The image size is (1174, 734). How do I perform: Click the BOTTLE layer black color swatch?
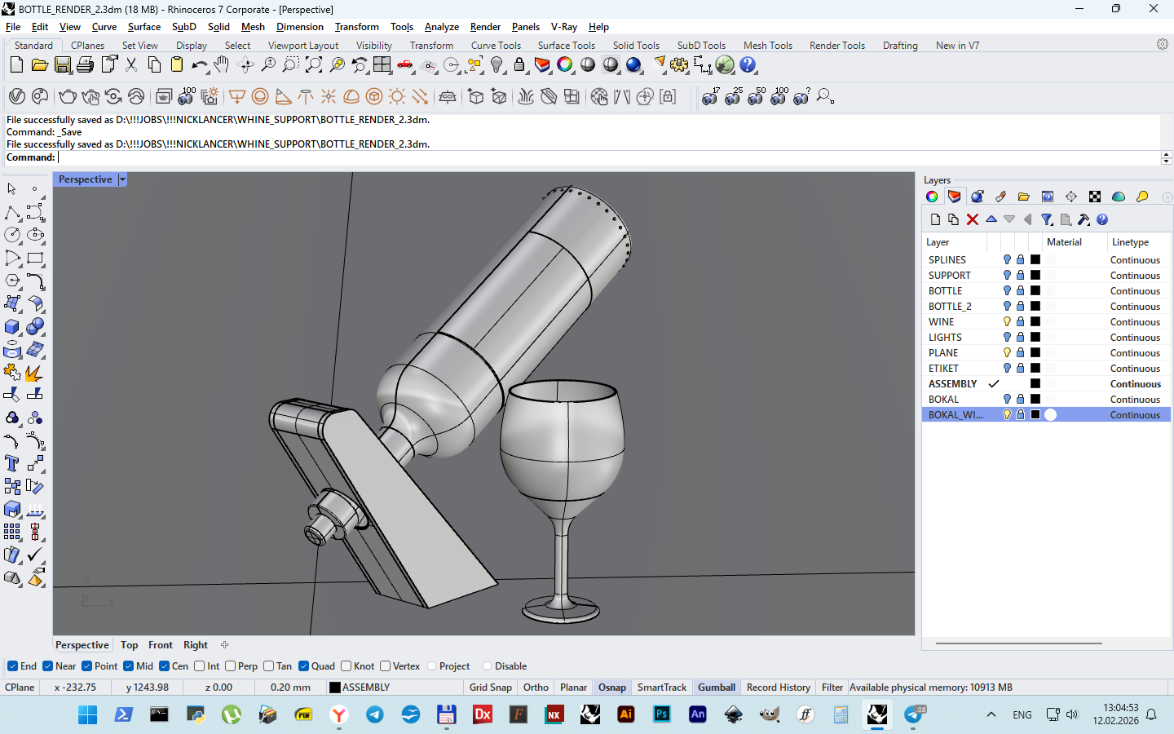[x=1035, y=291]
